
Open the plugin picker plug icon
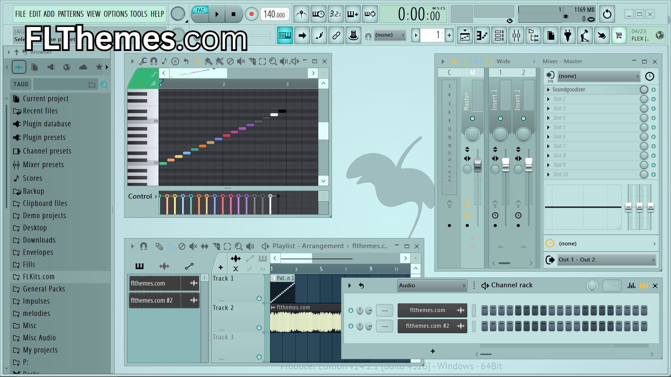pos(568,35)
